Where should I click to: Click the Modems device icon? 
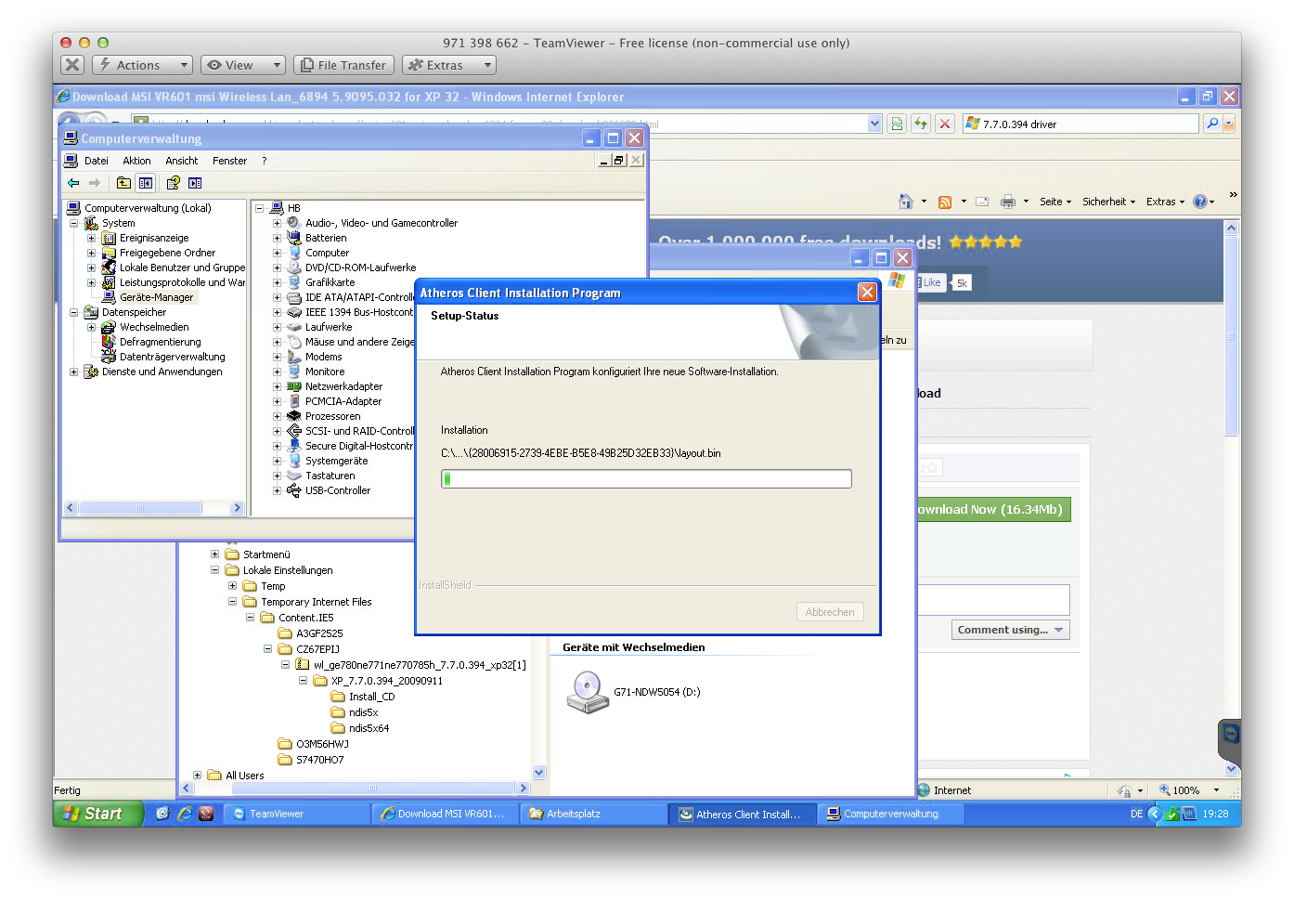[x=293, y=357]
